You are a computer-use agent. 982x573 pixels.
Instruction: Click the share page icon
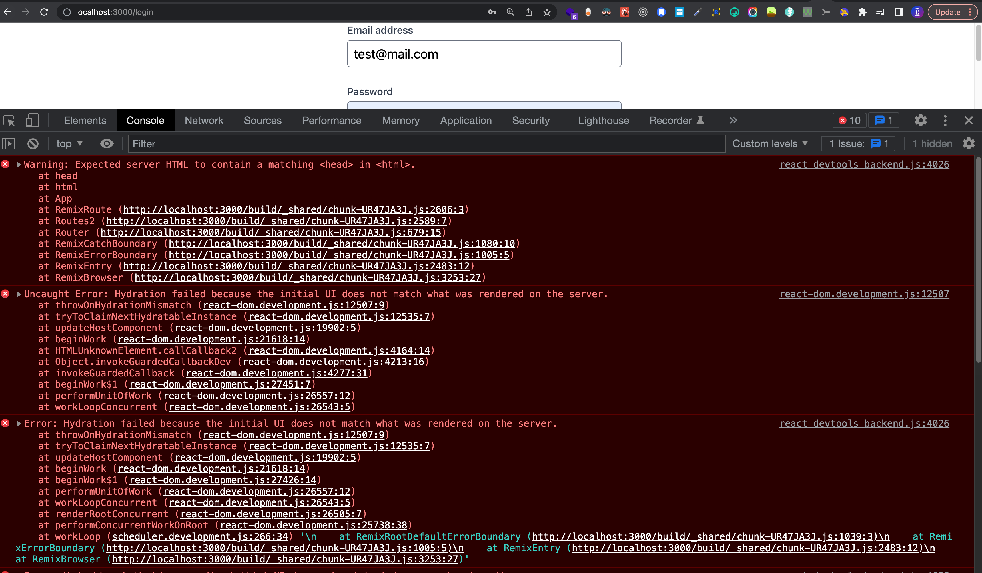pos(528,12)
